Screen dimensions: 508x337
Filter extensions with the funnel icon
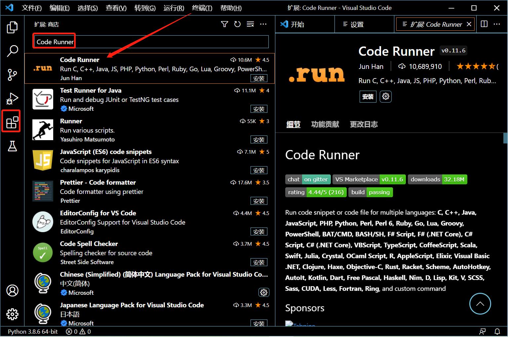coord(224,24)
